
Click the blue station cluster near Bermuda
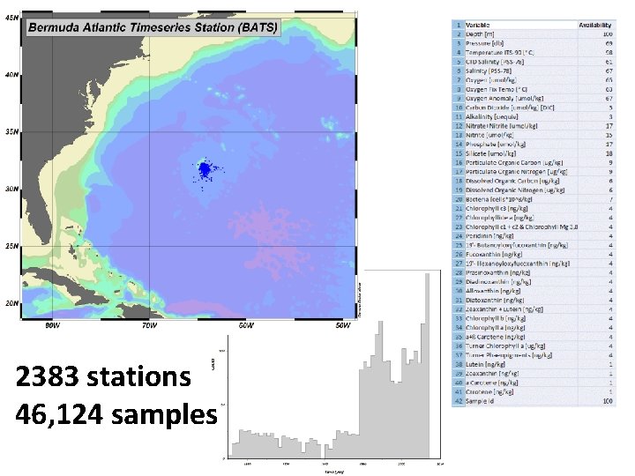pyautogui.click(x=205, y=169)
